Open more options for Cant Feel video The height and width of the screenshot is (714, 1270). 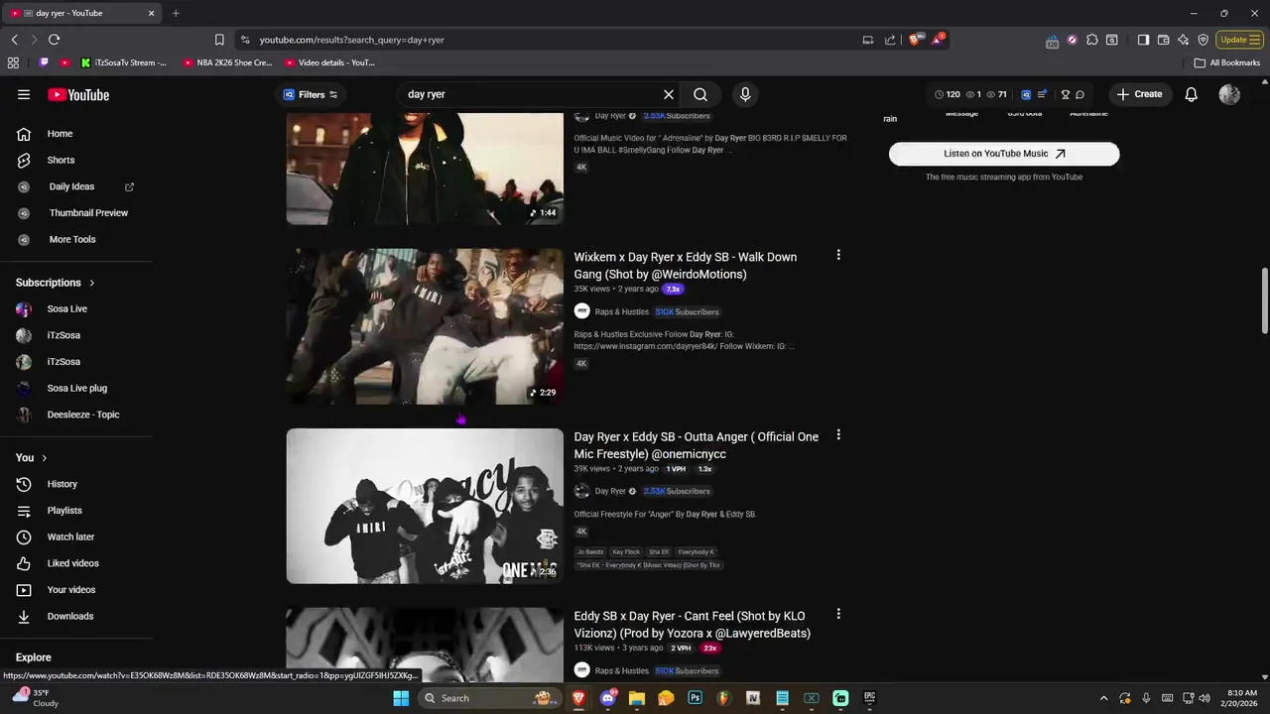coord(838,614)
